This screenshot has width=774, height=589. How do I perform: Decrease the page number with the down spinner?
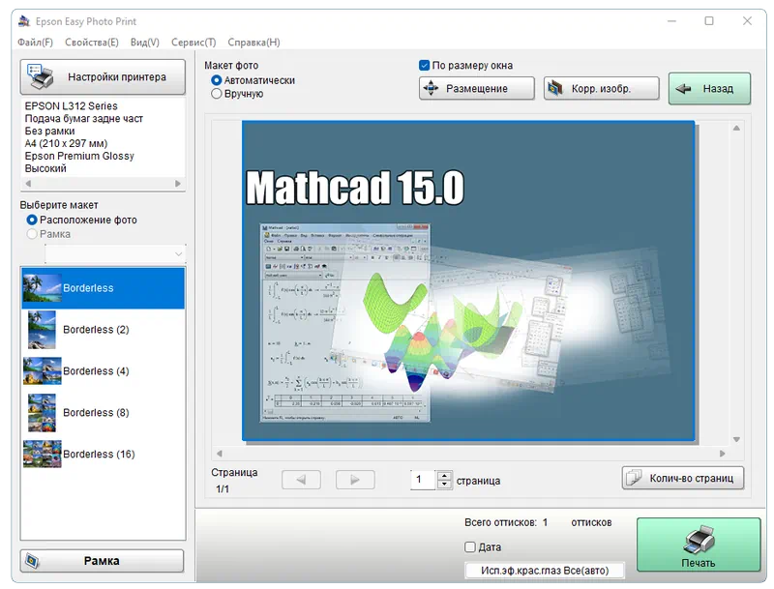pyautogui.click(x=444, y=484)
